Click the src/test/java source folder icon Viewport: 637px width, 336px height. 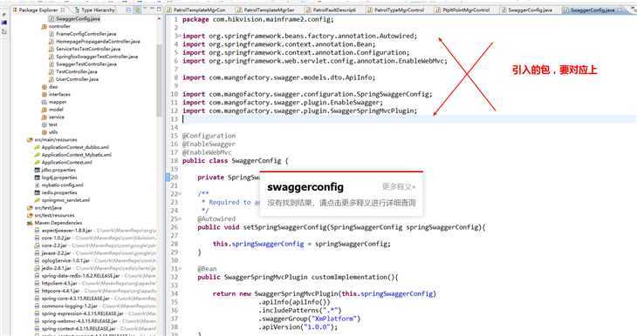point(30,208)
